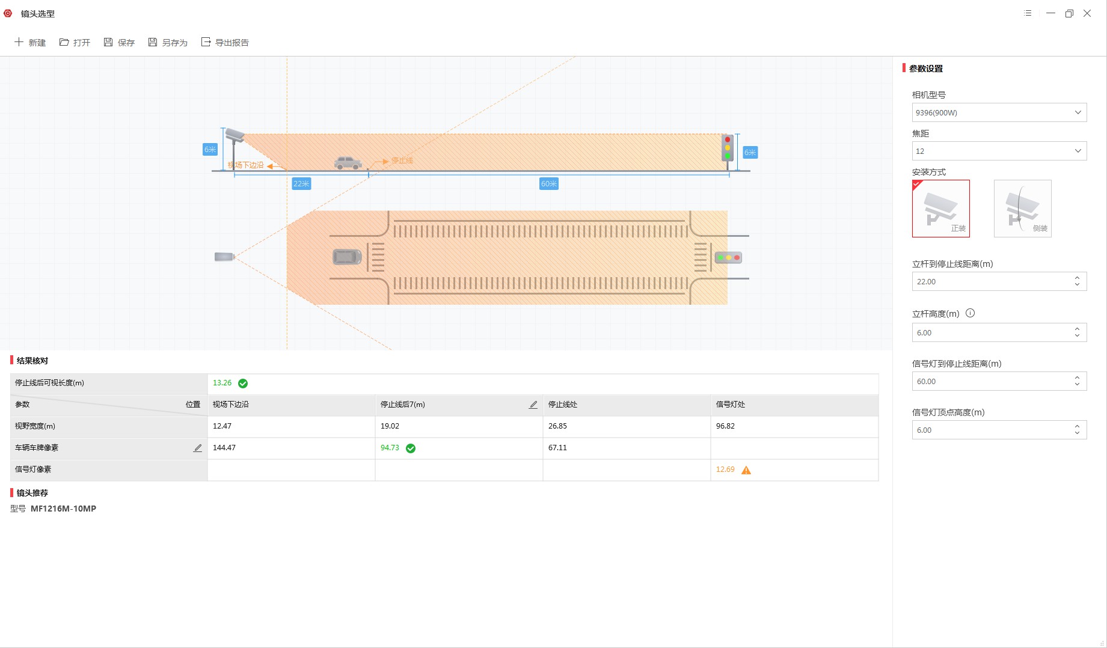
Task: Edit 车辆车牌像素 row with pencil icon
Action: pos(197,448)
